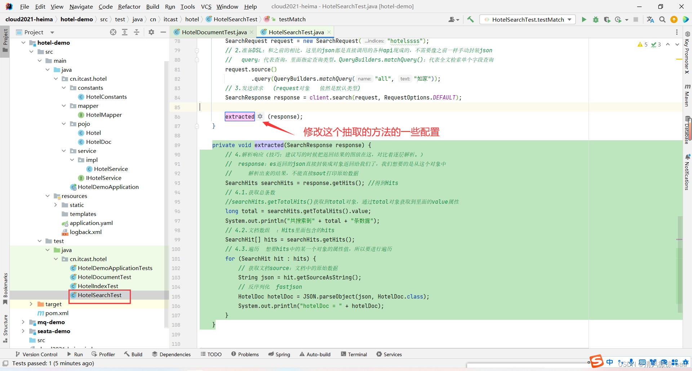This screenshot has width=692, height=371.
Task: Open Version Control tool window
Action: pos(36,354)
